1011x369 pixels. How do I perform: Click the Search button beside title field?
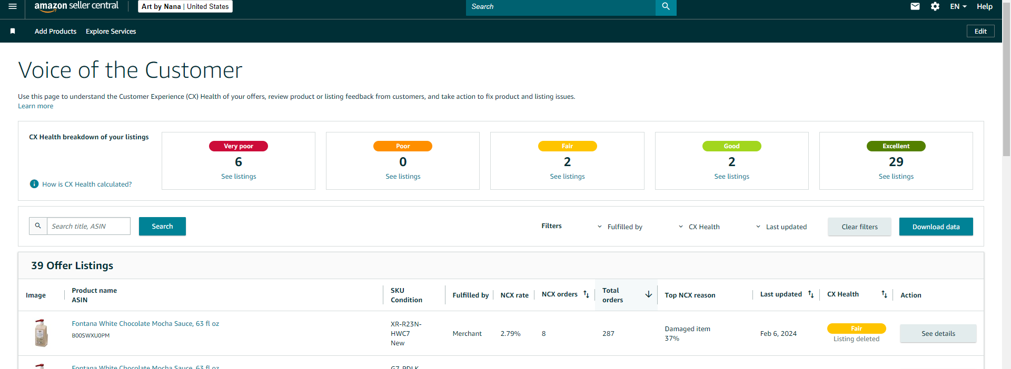coord(162,226)
